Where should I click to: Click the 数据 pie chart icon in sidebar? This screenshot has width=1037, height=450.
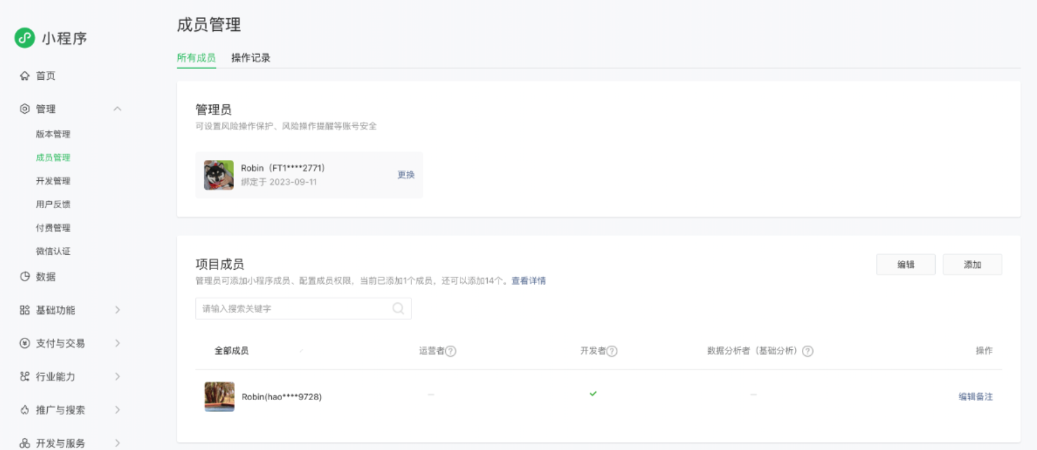click(x=24, y=277)
